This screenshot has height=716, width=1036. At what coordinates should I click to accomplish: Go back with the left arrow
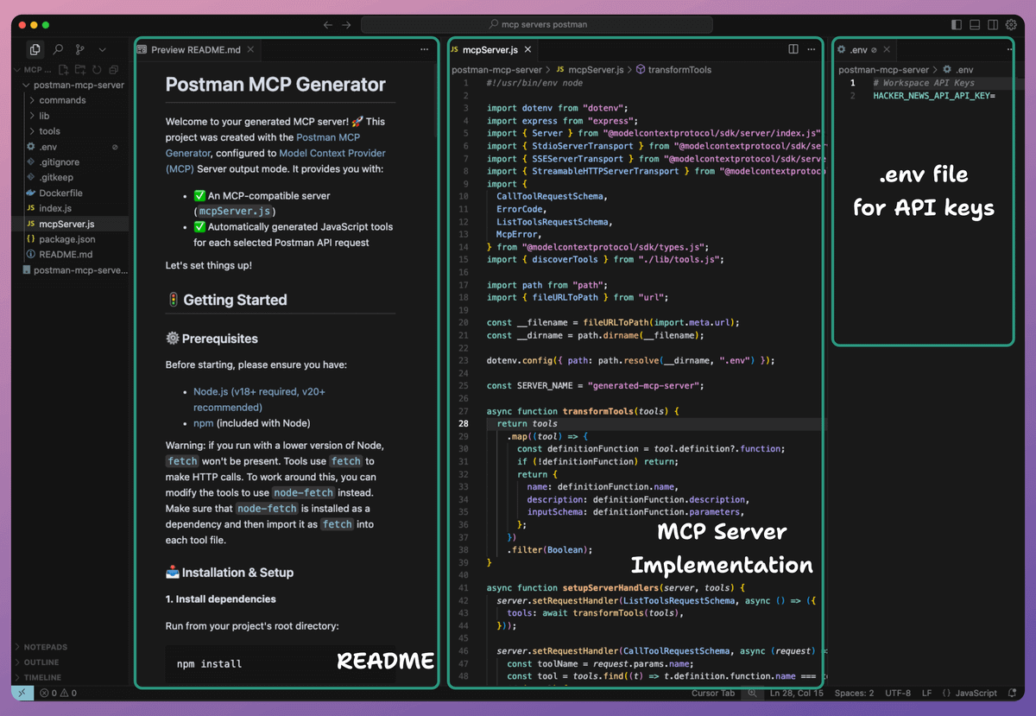tap(328, 25)
